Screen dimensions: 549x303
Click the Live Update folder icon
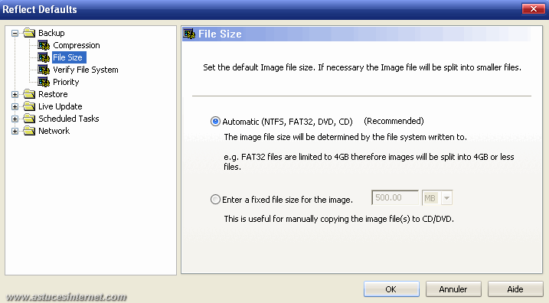29,106
